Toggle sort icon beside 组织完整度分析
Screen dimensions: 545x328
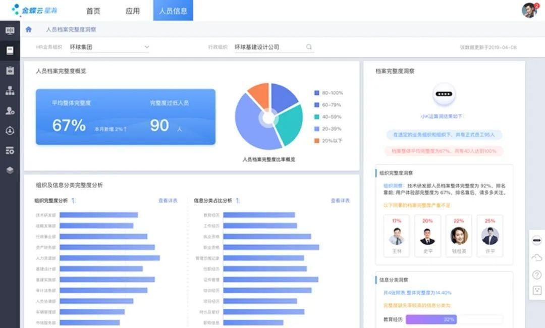73,200
